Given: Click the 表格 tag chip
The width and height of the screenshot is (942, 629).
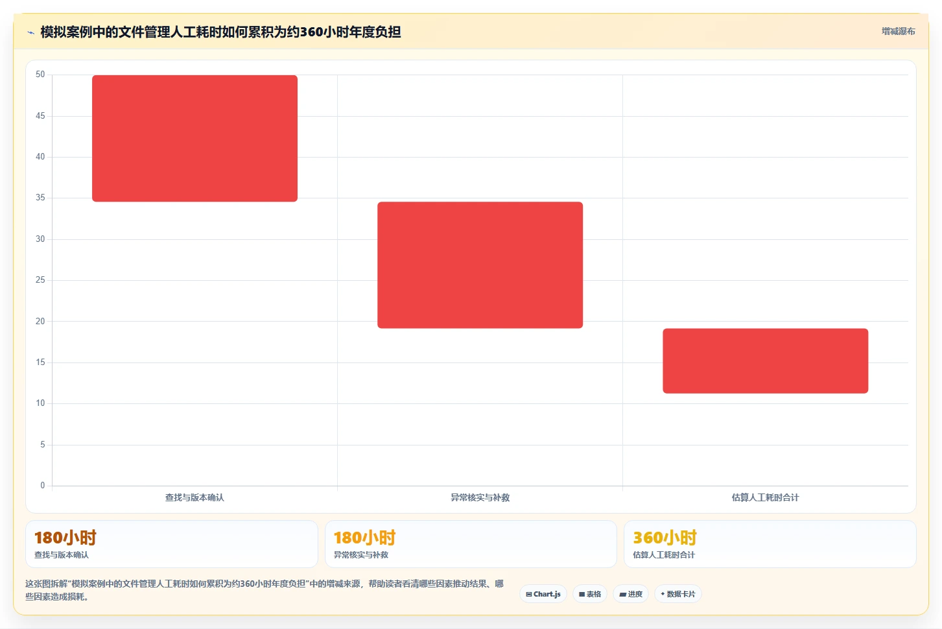Looking at the screenshot, I should tap(590, 594).
